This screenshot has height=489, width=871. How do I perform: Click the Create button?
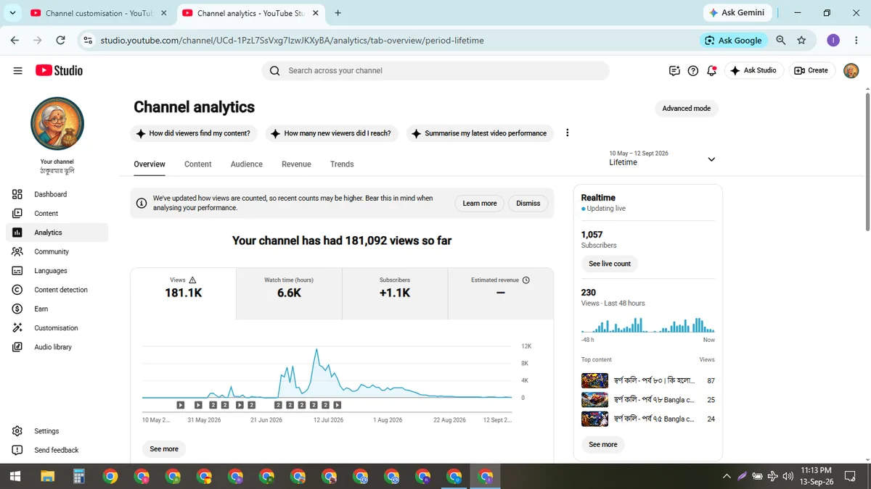click(811, 70)
